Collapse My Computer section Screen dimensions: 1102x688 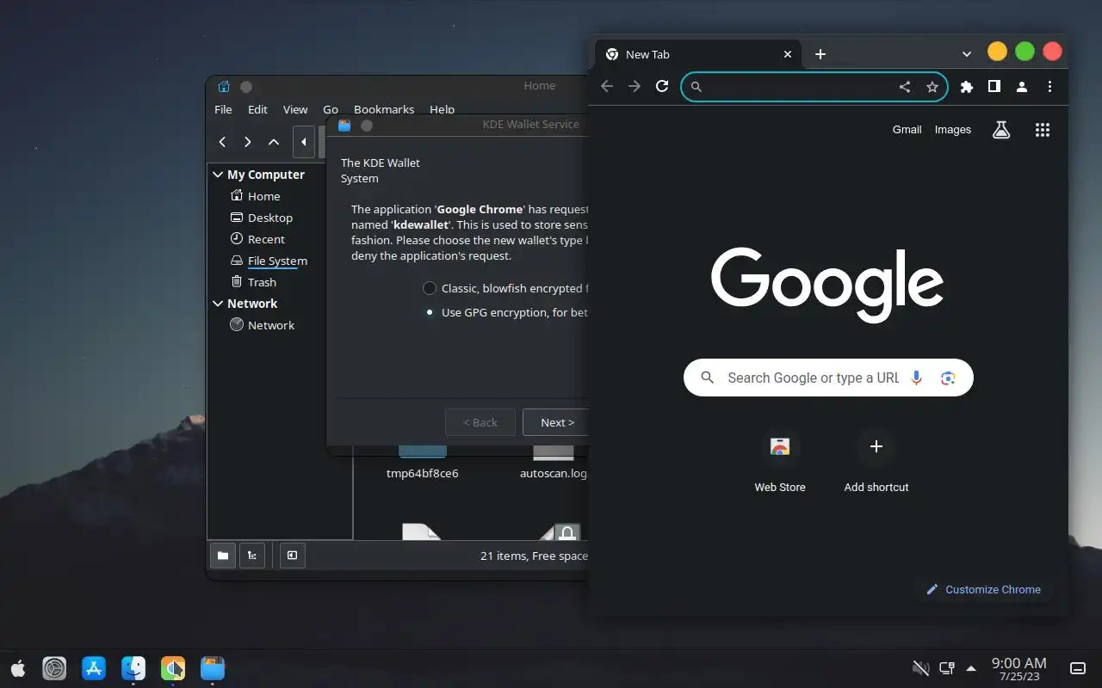pos(218,175)
